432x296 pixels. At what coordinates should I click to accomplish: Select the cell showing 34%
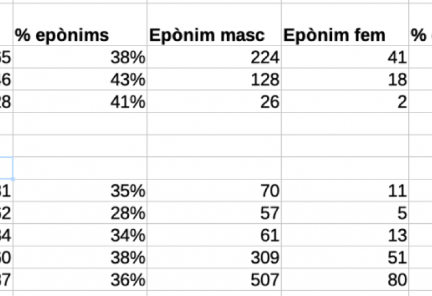(x=80, y=235)
